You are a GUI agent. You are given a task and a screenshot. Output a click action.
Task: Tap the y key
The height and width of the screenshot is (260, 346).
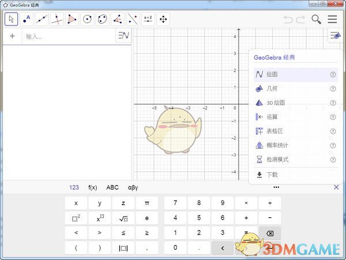pos(100,203)
